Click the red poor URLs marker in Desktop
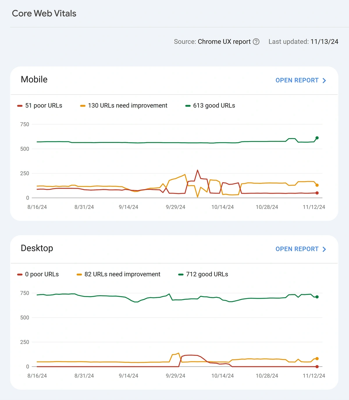Screen dimensions: 349x400 tap(20, 274)
